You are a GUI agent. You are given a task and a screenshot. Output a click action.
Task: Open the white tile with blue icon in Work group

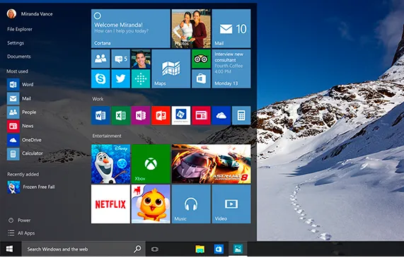181,115
